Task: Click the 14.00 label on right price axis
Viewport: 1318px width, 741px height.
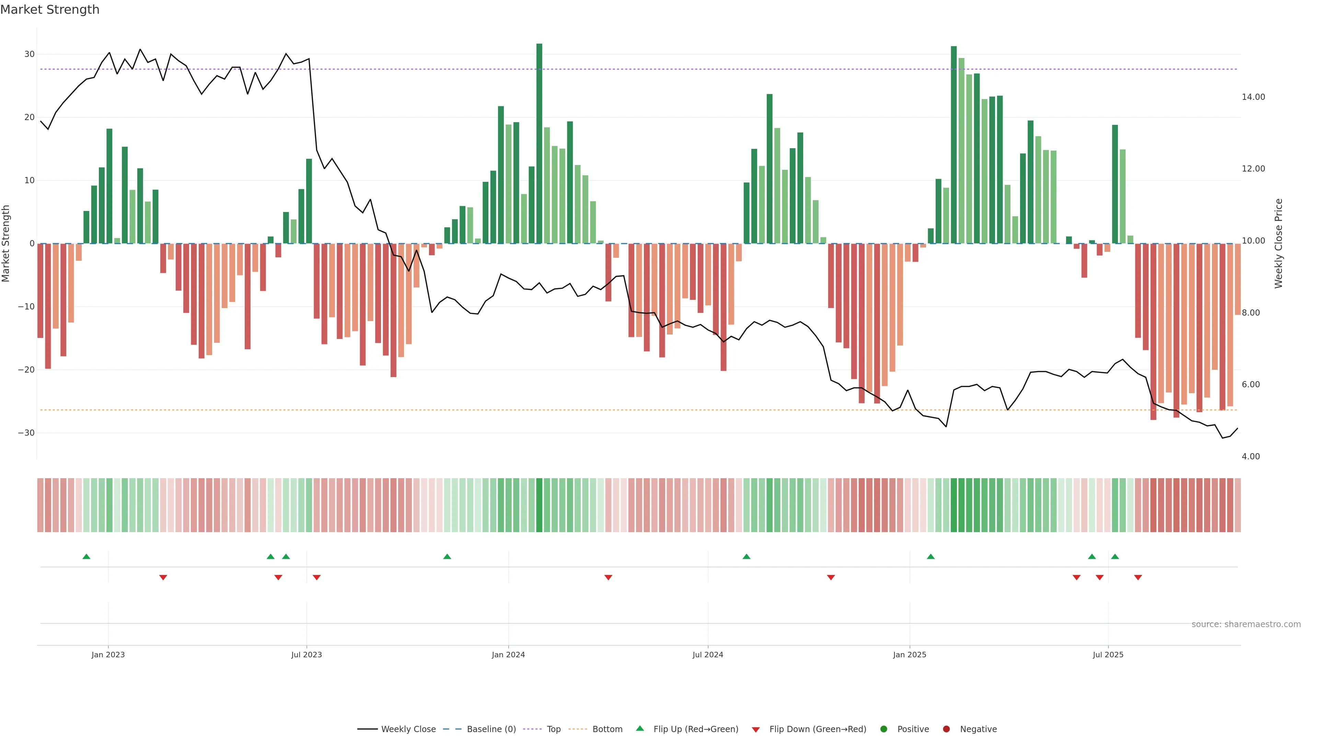Action: coord(1253,97)
